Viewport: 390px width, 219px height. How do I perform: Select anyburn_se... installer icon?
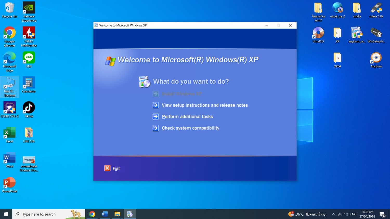(x=357, y=35)
